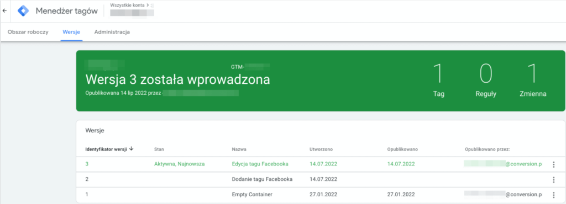The width and height of the screenshot is (566, 204).
Task: Click the Tag count in banner
Action: click(438, 80)
